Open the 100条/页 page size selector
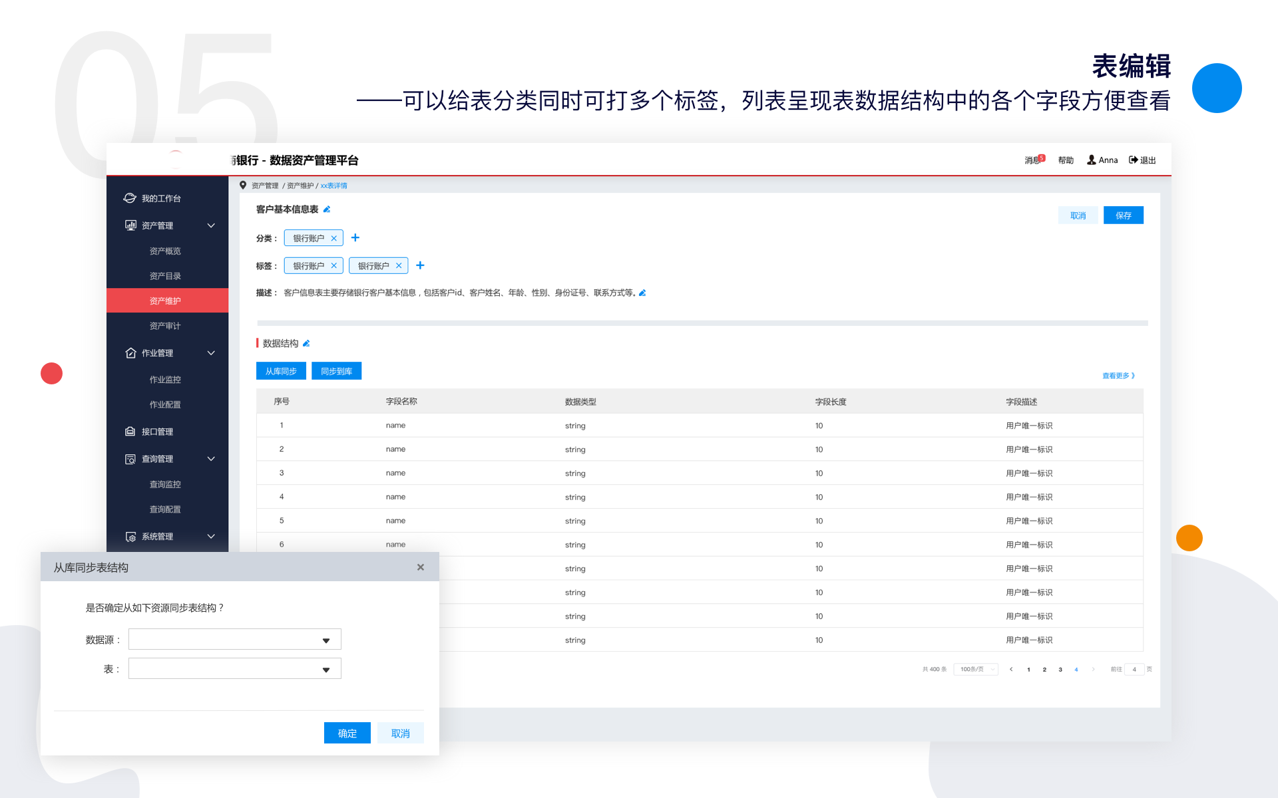The height and width of the screenshot is (798, 1278). tap(976, 669)
